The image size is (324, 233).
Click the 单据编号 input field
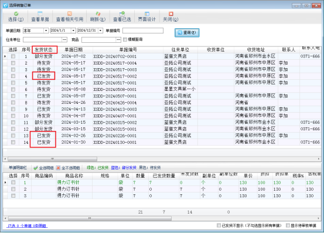[x=143, y=31]
